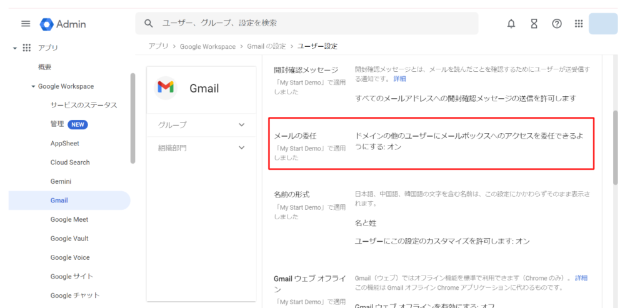Click Google Workspace breadcrumb link

[x=207, y=47]
